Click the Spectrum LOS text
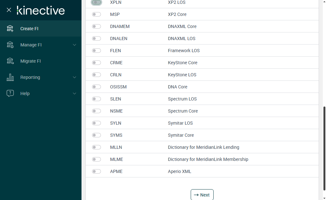 point(182,99)
